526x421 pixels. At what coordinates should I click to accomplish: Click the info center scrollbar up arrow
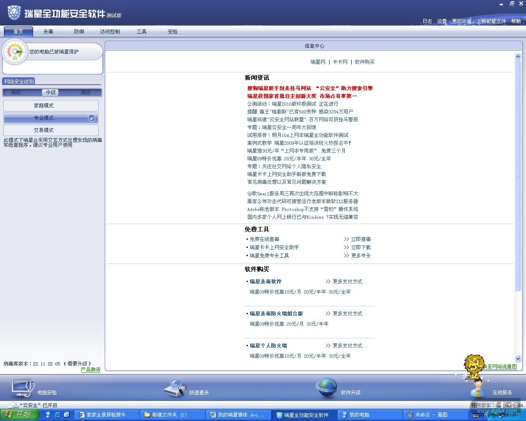click(x=518, y=57)
